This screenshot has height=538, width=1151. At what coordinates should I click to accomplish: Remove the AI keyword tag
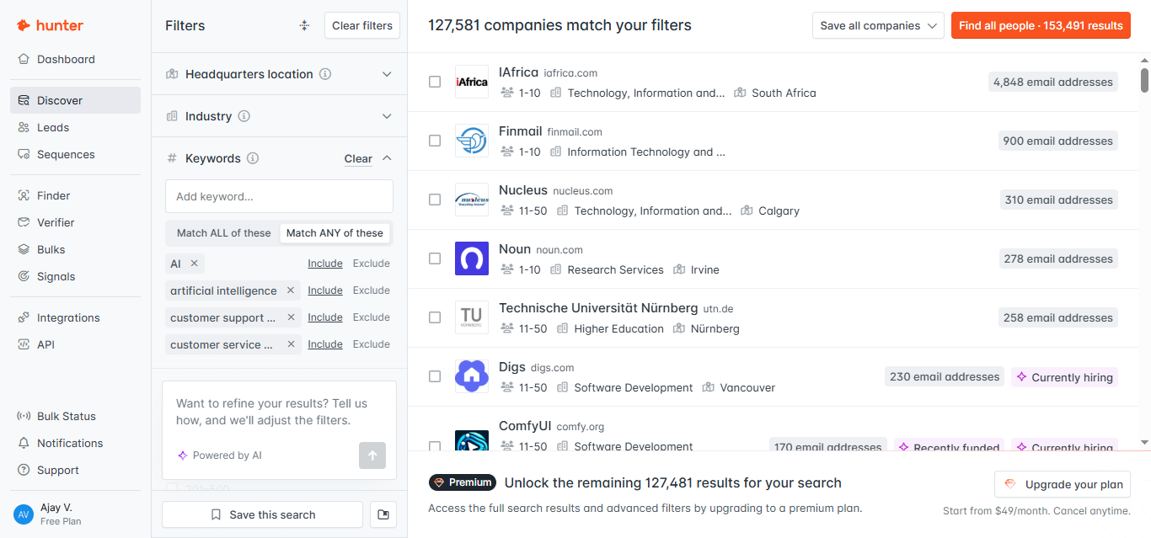click(194, 264)
